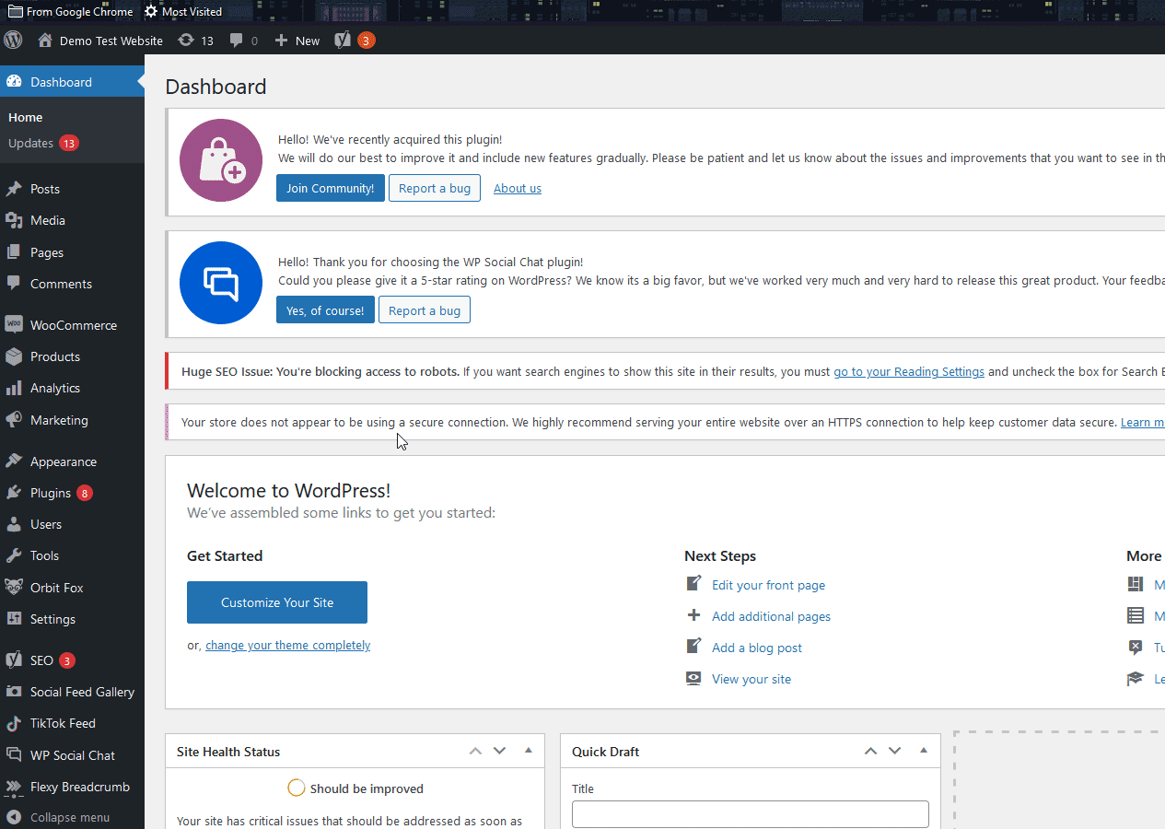
Task: Open the WordPress logo menu
Action: (x=13, y=41)
